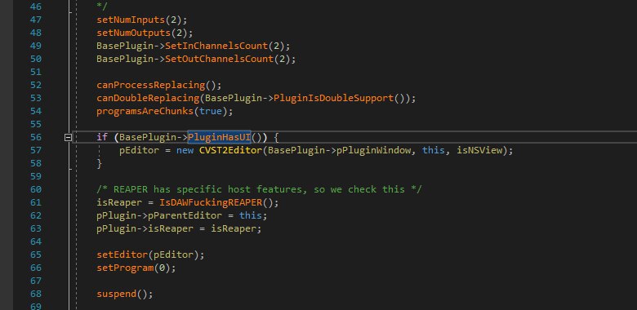Click line number 68 in the gutter
The height and width of the screenshot is (310, 637).
click(36, 294)
